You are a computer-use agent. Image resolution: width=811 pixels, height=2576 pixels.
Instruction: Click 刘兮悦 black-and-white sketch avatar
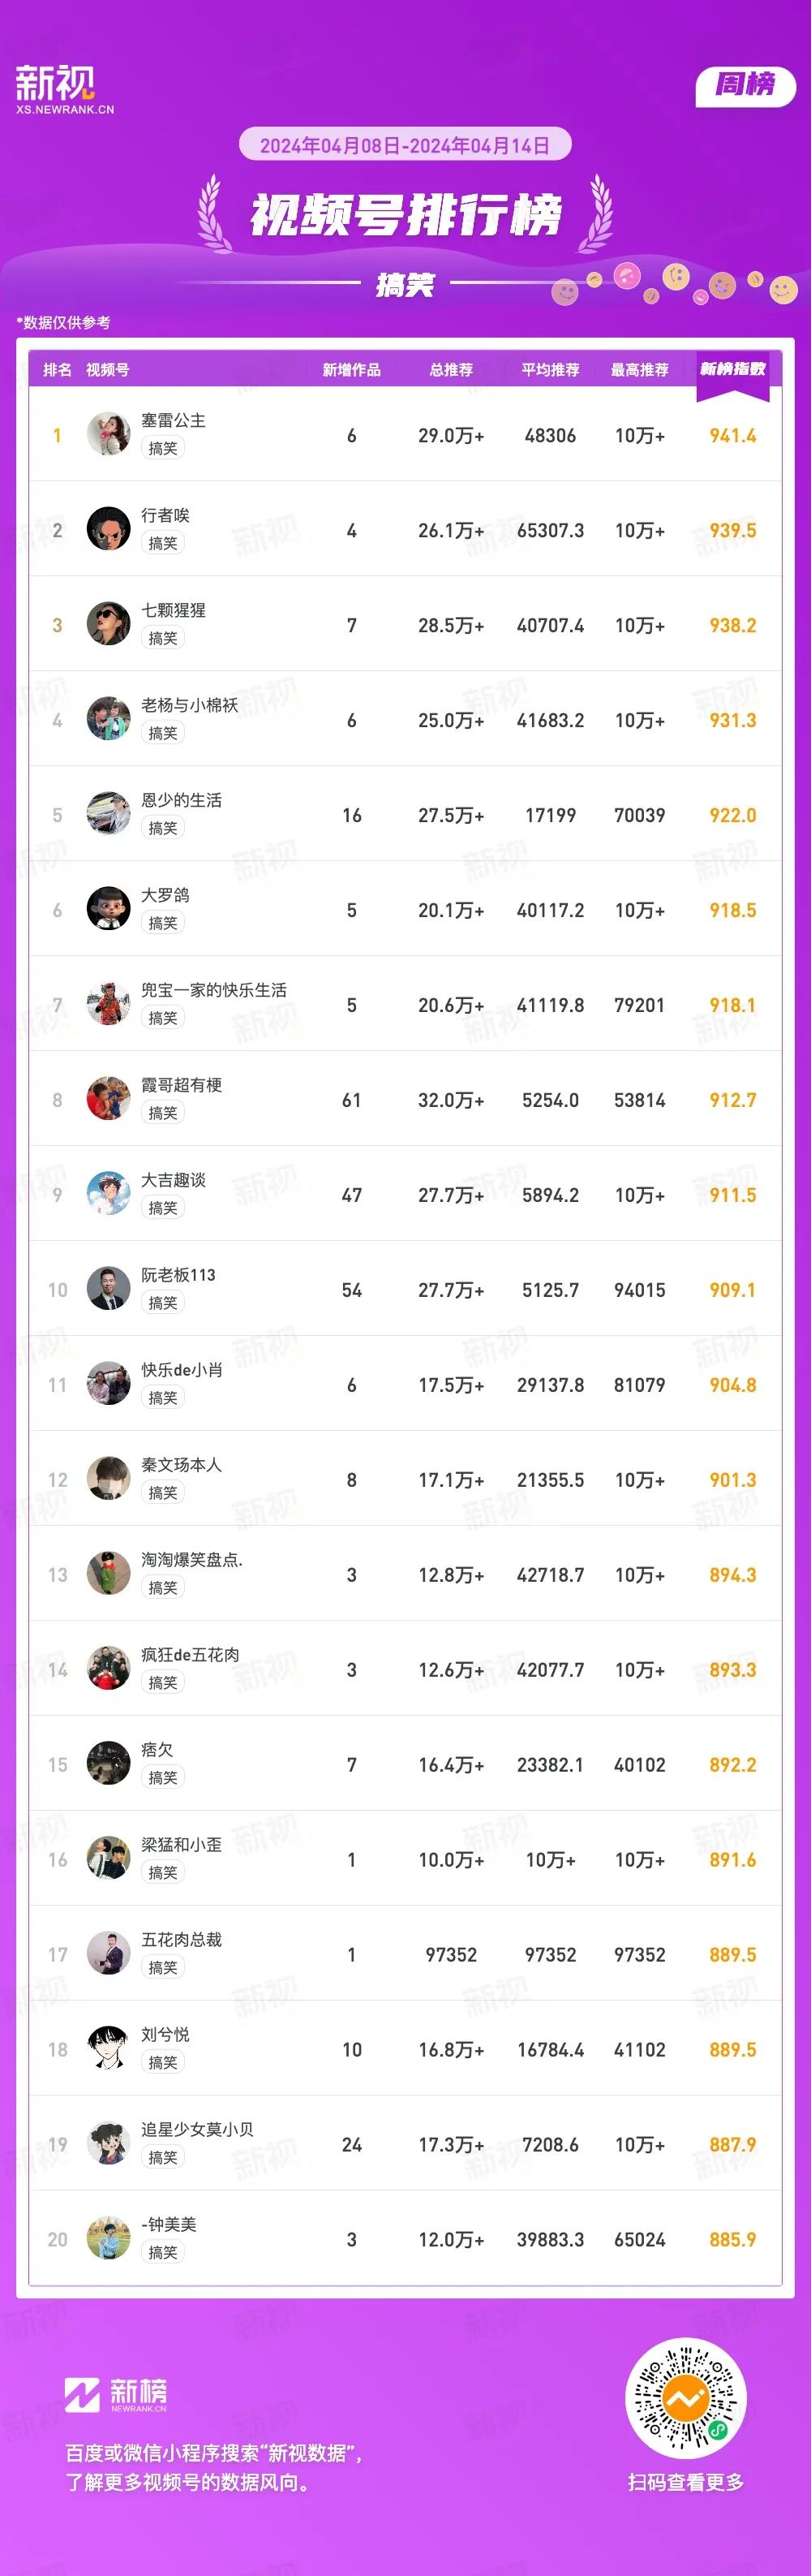(x=109, y=2048)
